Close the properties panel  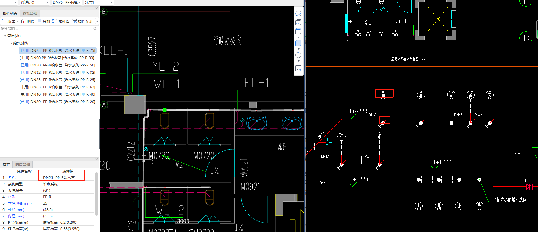coord(97,159)
